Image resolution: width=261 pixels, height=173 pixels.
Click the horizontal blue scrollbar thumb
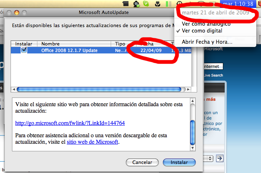pyautogui.click(x=99, y=90)
